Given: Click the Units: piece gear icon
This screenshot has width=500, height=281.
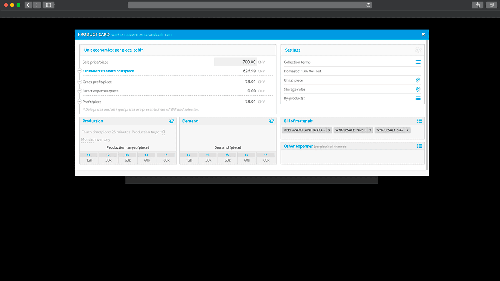Looking at the screenshot, I should 418,80.
